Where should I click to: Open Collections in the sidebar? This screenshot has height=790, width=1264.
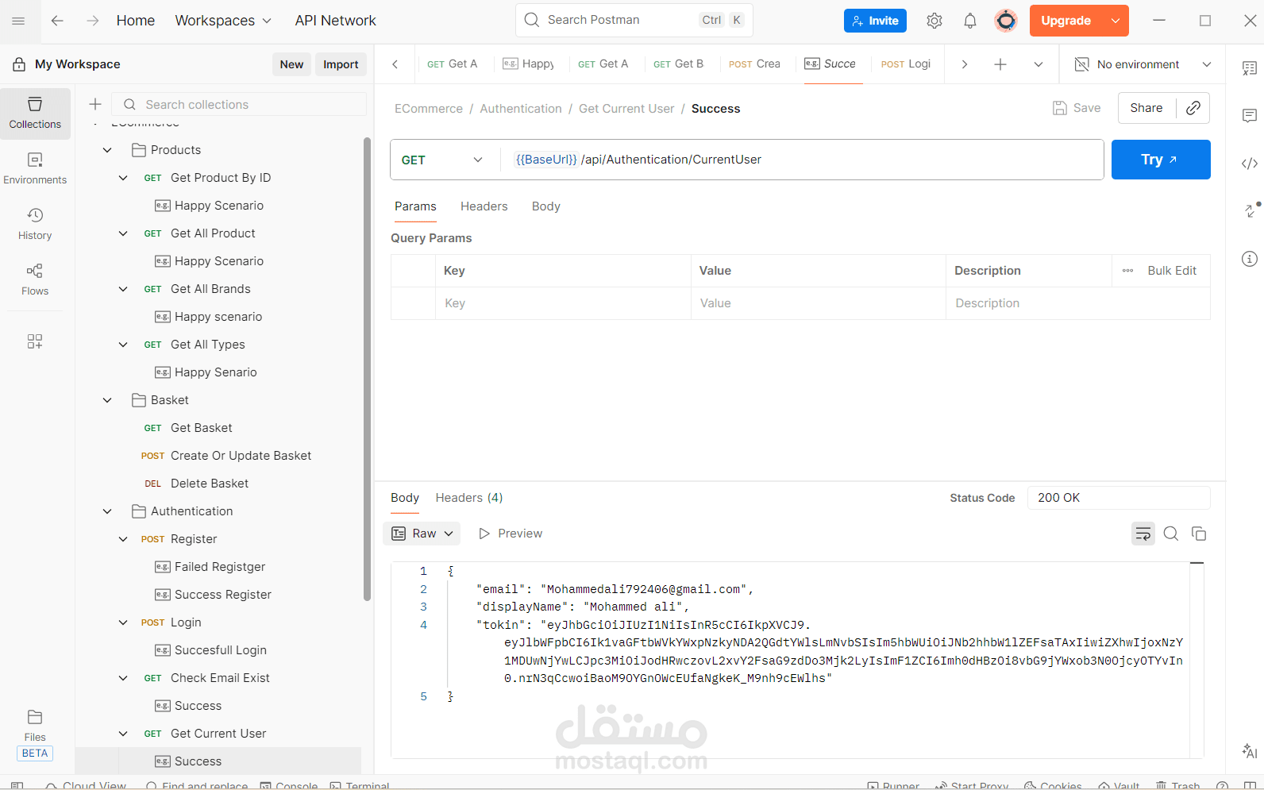(35, 114)
